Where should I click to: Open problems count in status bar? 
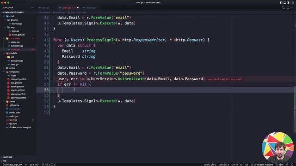49,165
